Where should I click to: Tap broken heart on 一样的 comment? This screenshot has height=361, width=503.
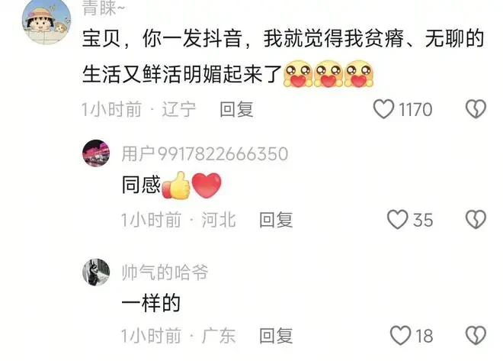pyautogui.click(x=476, y=335)
